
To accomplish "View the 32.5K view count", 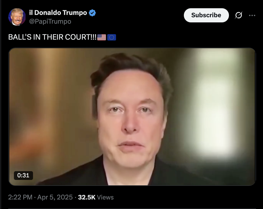I will click(x=87, y=197).
